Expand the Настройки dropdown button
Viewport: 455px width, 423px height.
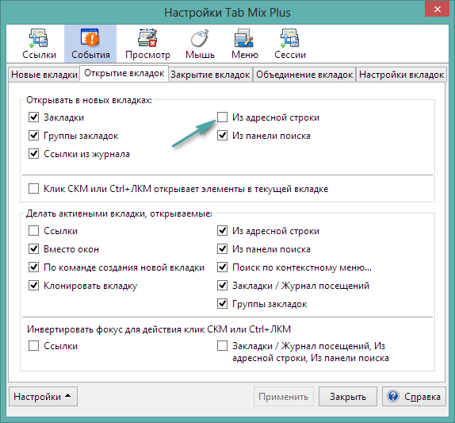pos(44,396)
